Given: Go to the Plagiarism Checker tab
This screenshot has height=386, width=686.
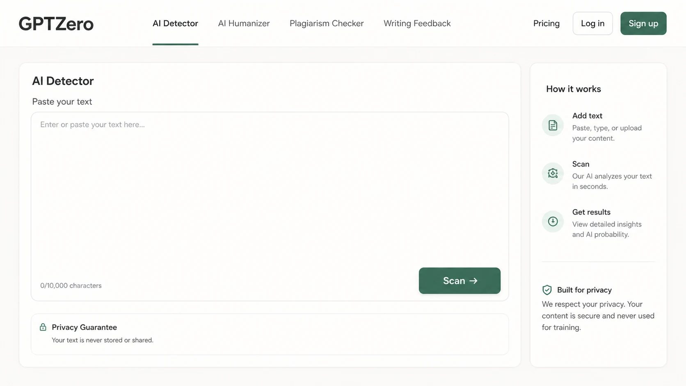Looking at the screenshot, I should [327, 23].
